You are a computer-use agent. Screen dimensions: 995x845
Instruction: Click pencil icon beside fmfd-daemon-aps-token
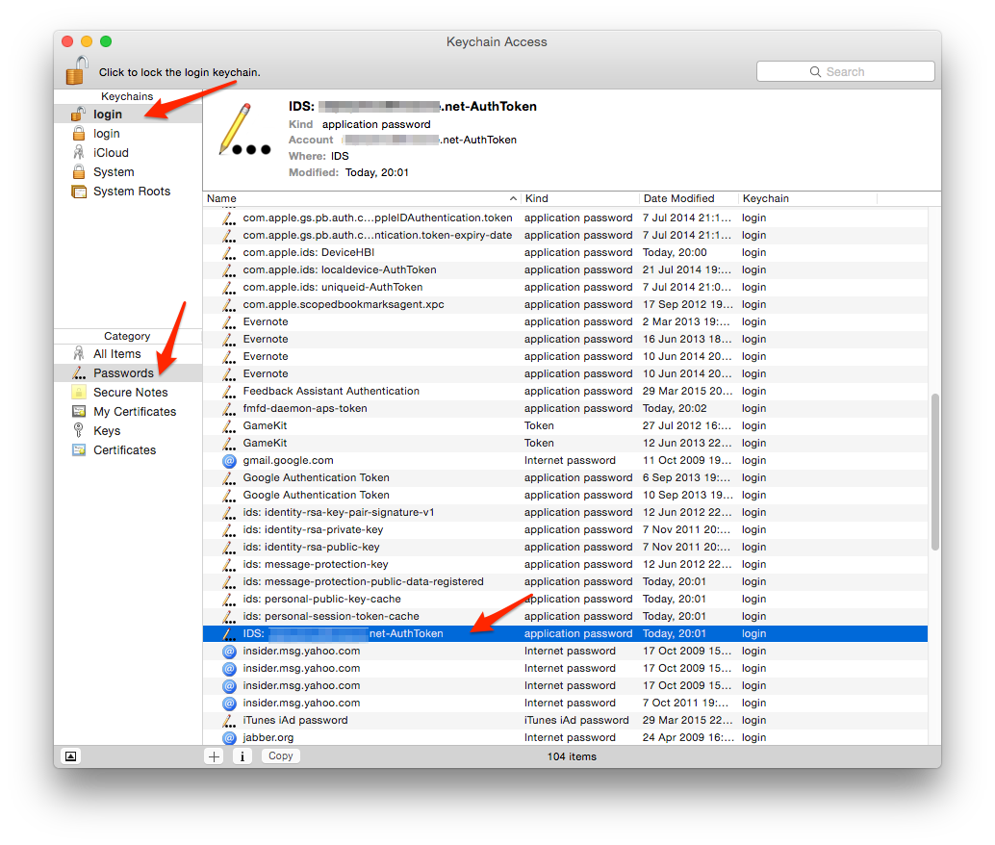(x=229, y=408)
